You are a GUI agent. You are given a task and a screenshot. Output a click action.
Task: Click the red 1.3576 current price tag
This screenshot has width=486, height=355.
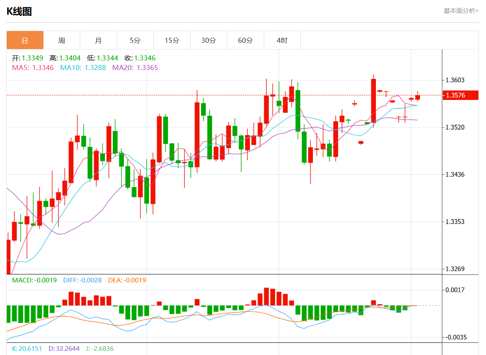tap(460, 95)
